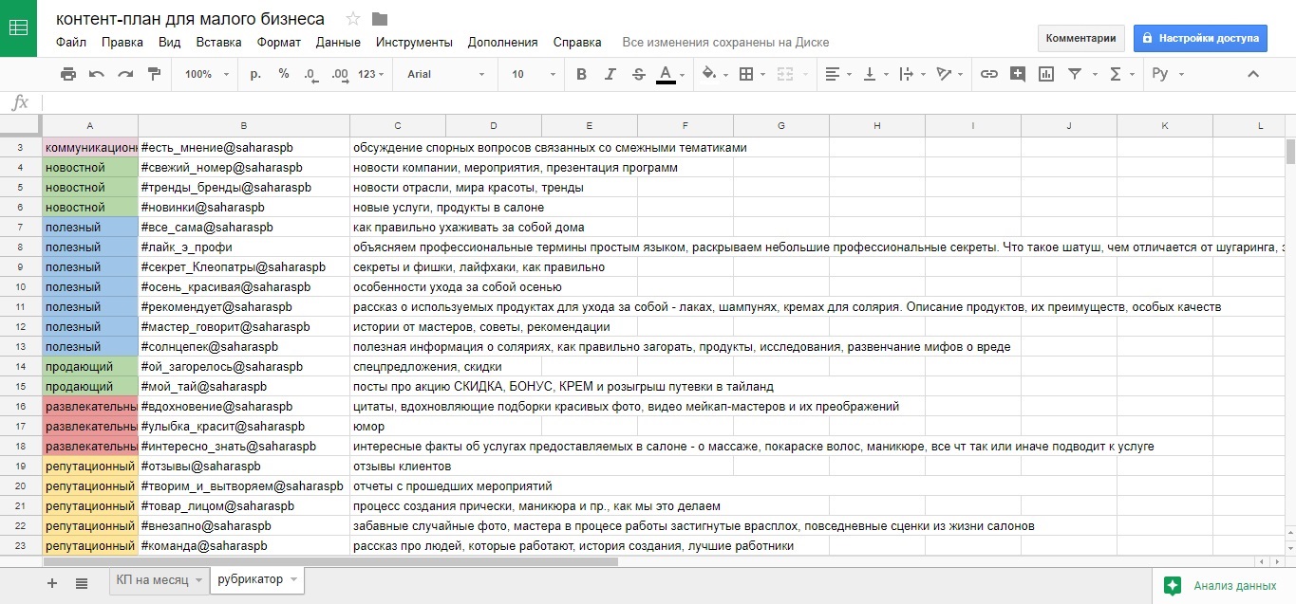
Task: Click the merge cells icon
Action: [784, 74]
